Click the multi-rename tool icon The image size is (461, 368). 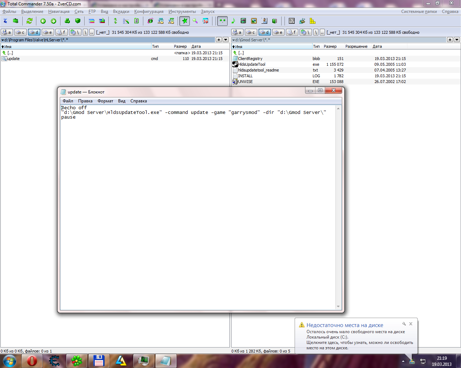coord(126,21)
